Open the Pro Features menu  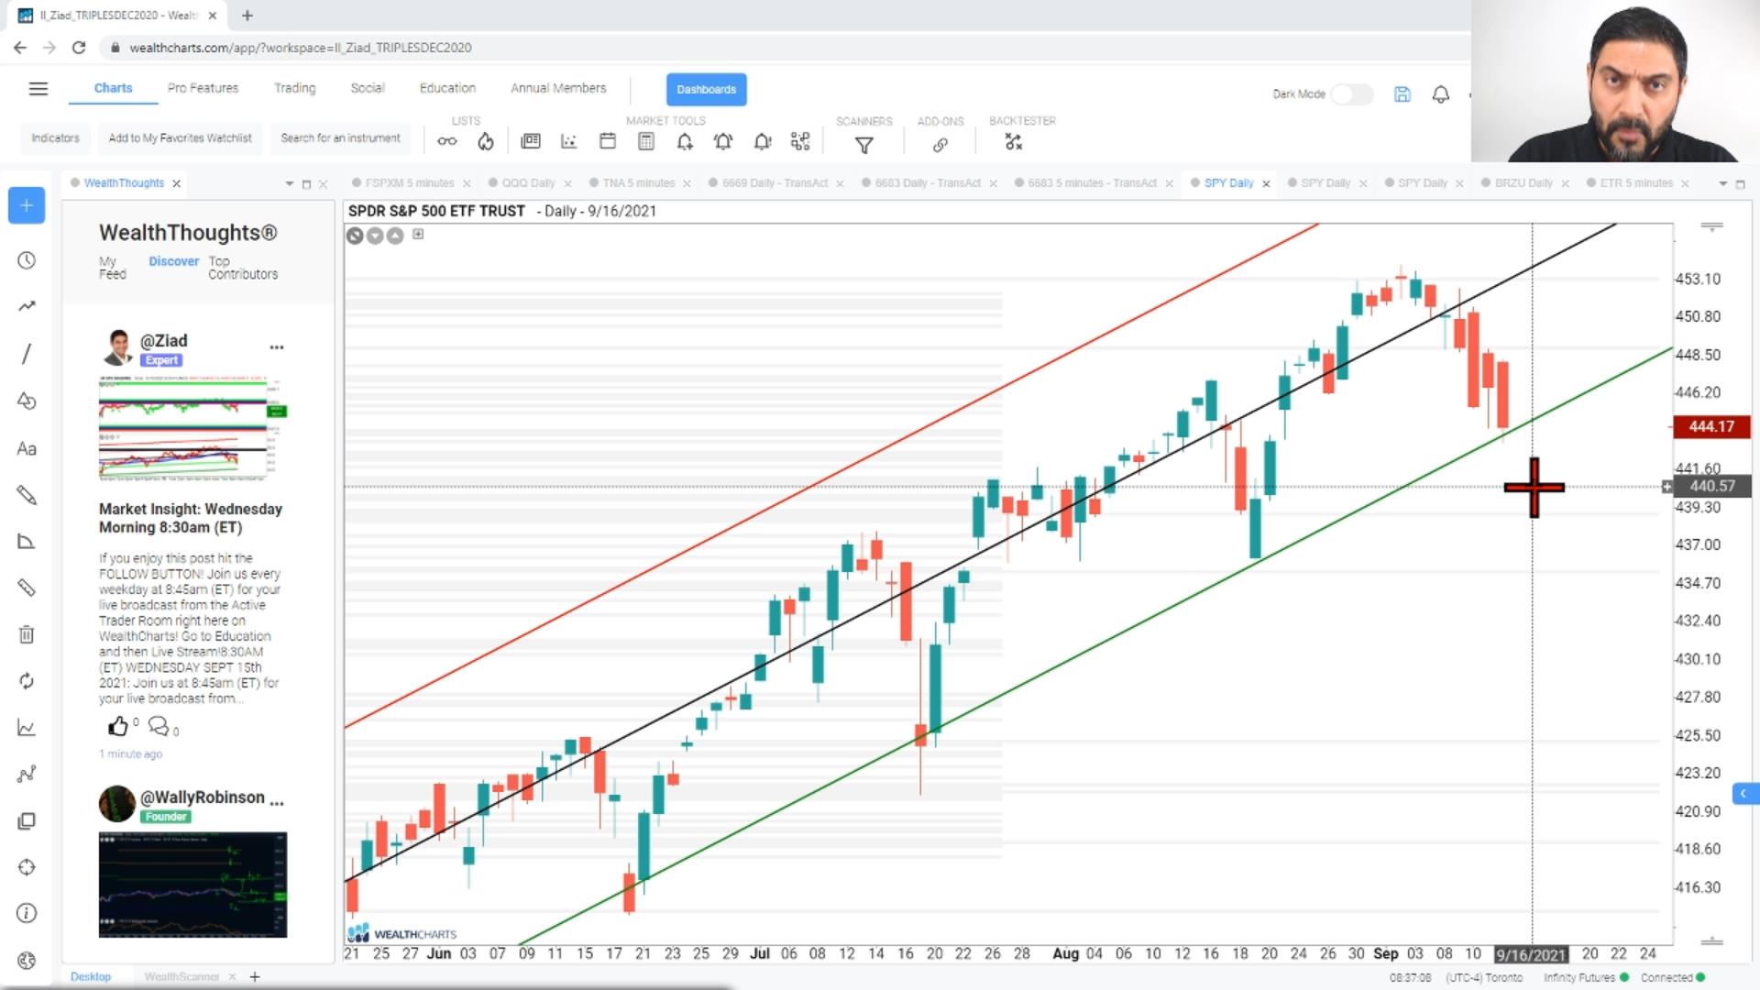[203, 88]
